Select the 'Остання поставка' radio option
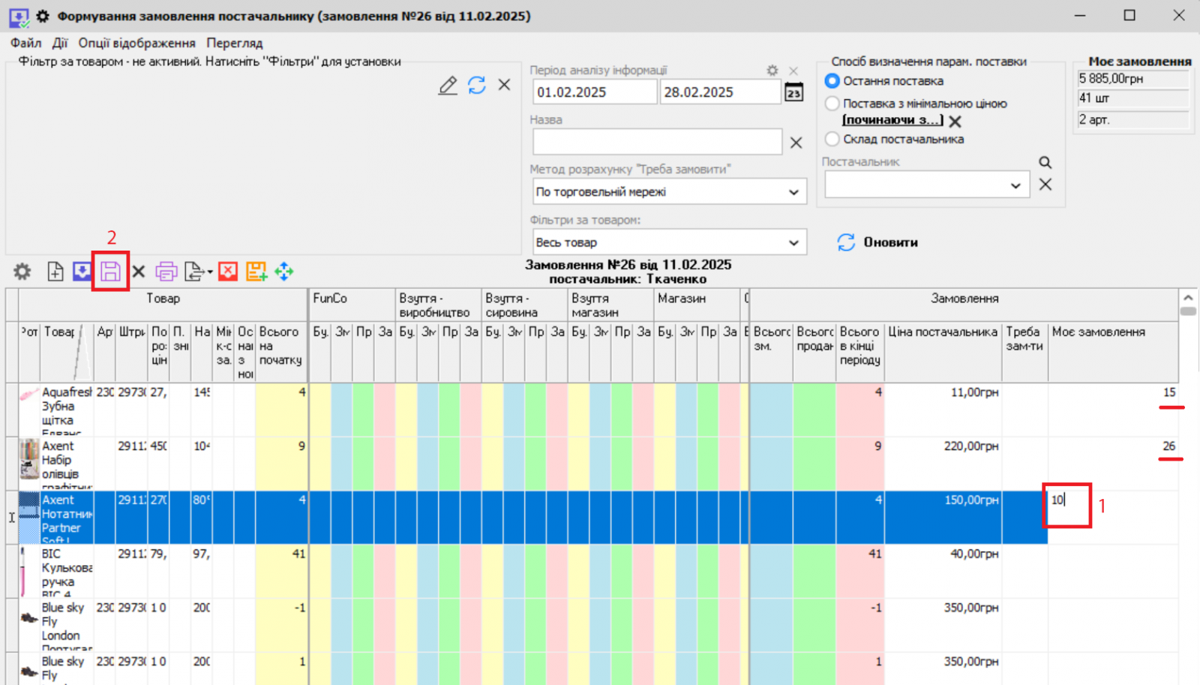The height and width of the screenshot is (685, 1200). [832, 81]
